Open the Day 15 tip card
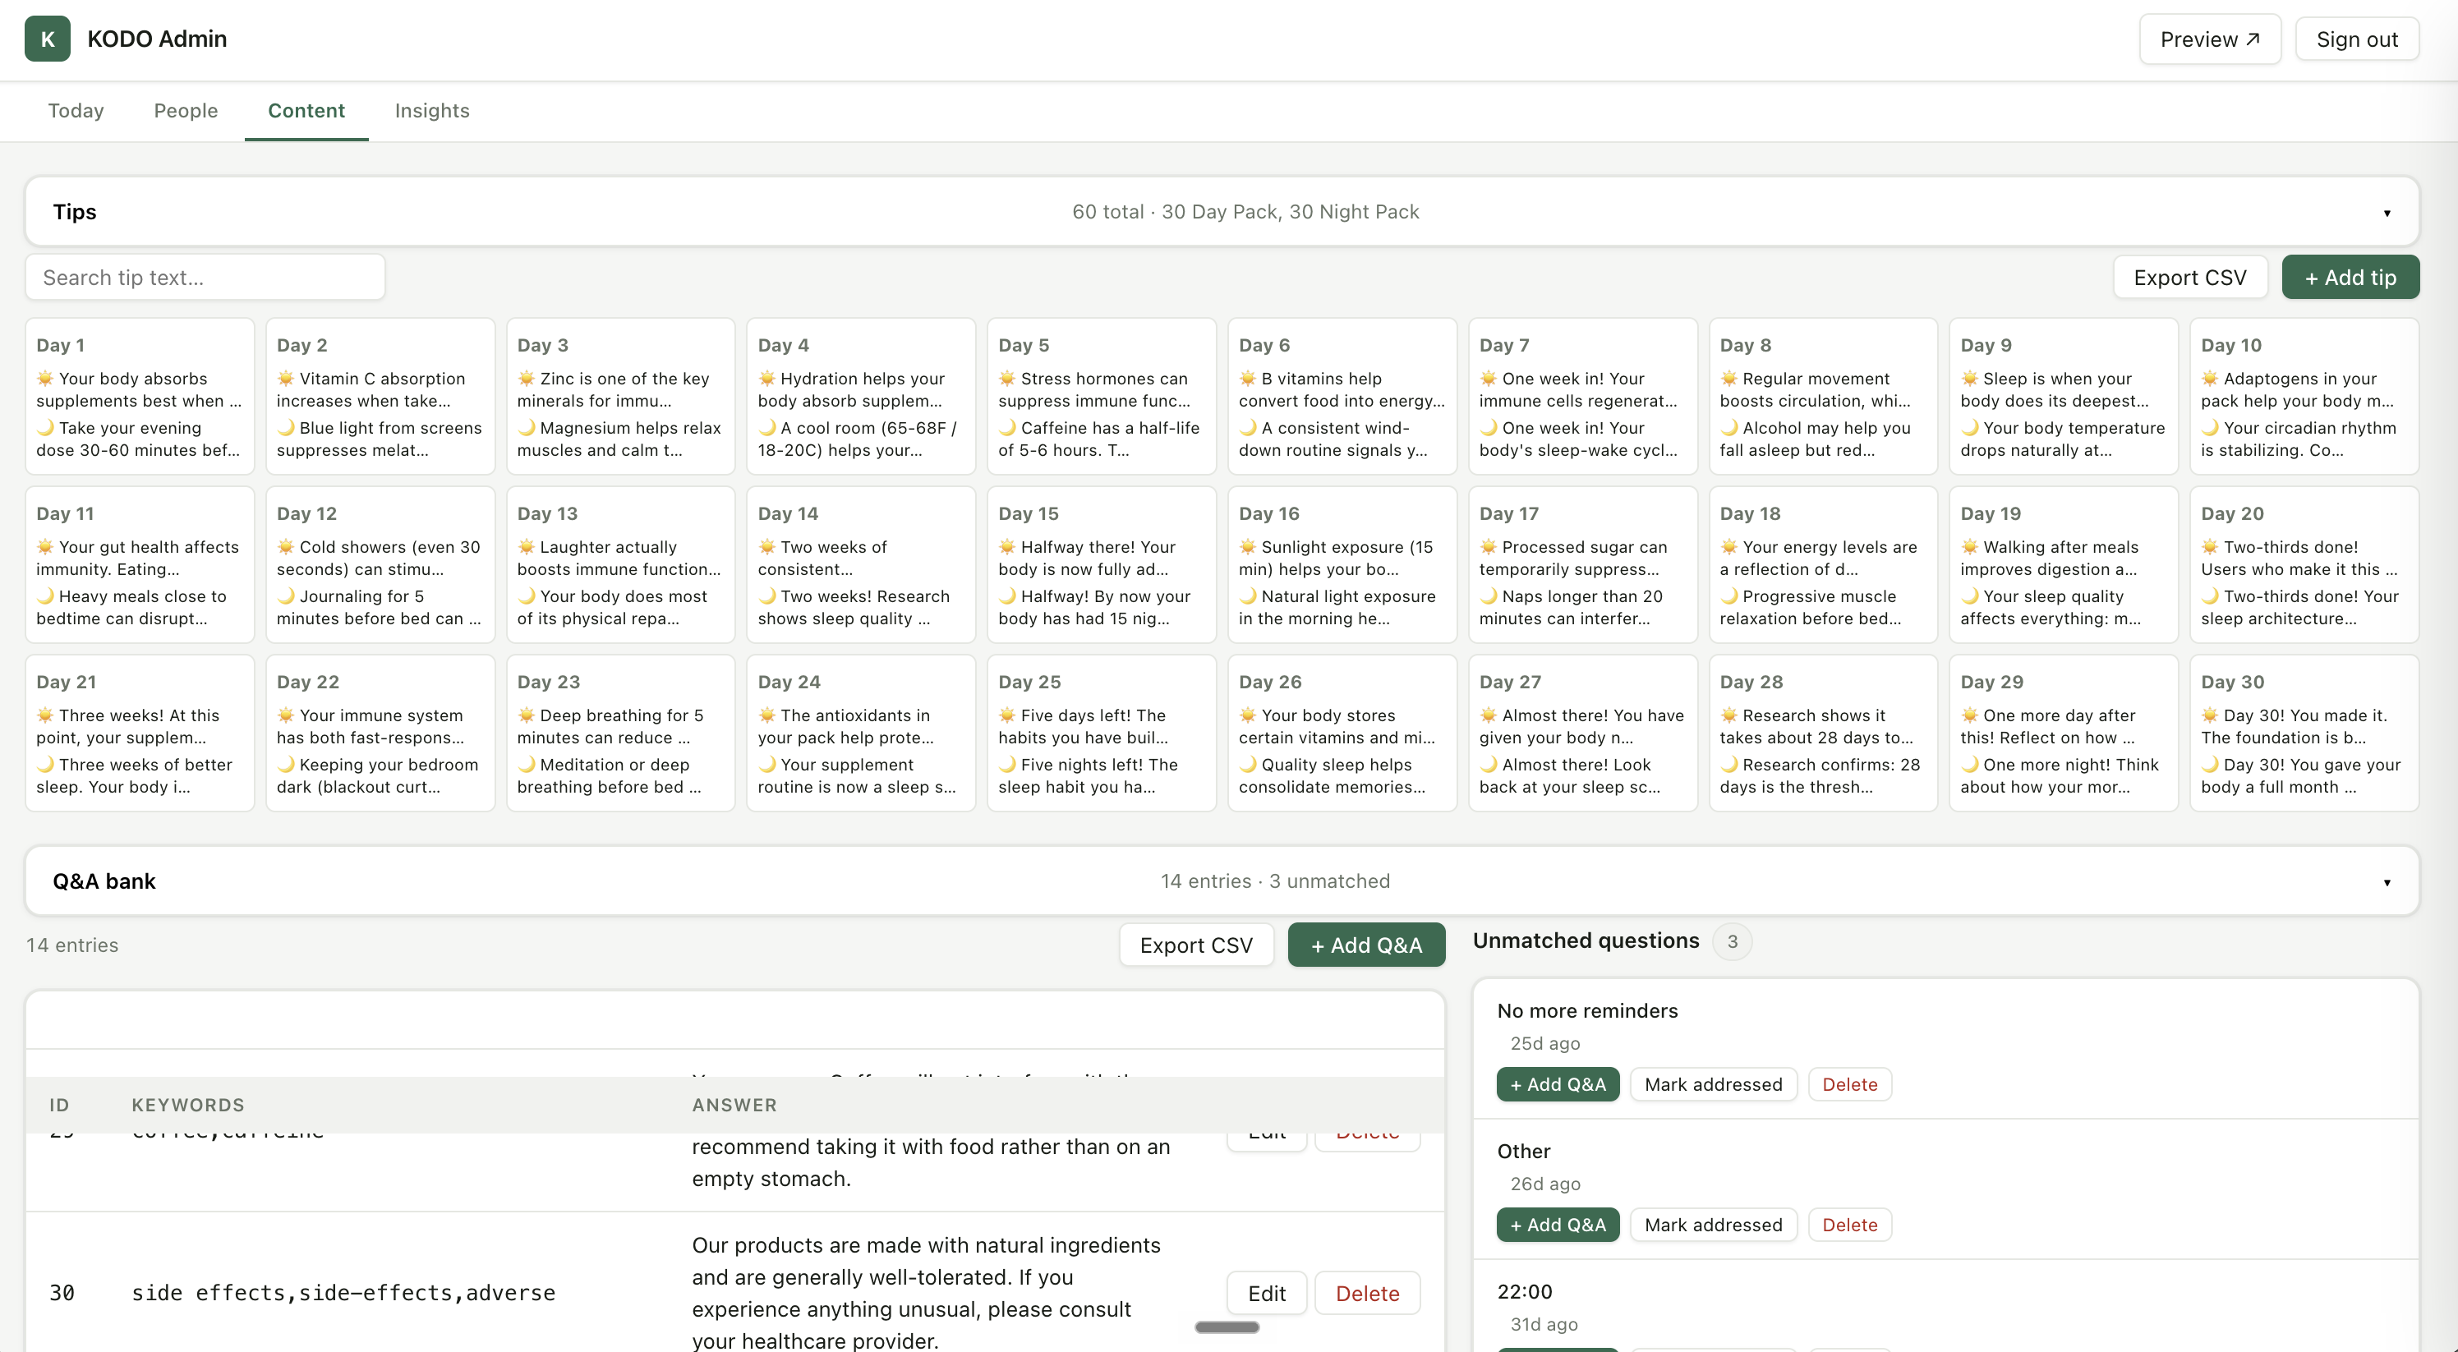2458x1352 pixels. 1101,565
